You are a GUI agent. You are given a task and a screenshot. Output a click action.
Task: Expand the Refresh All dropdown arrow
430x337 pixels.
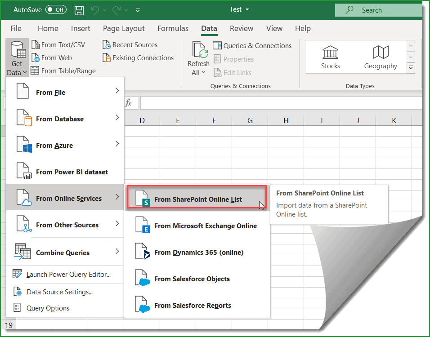tap(203, 72)
